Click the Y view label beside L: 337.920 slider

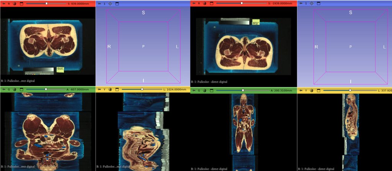[306, 90]
